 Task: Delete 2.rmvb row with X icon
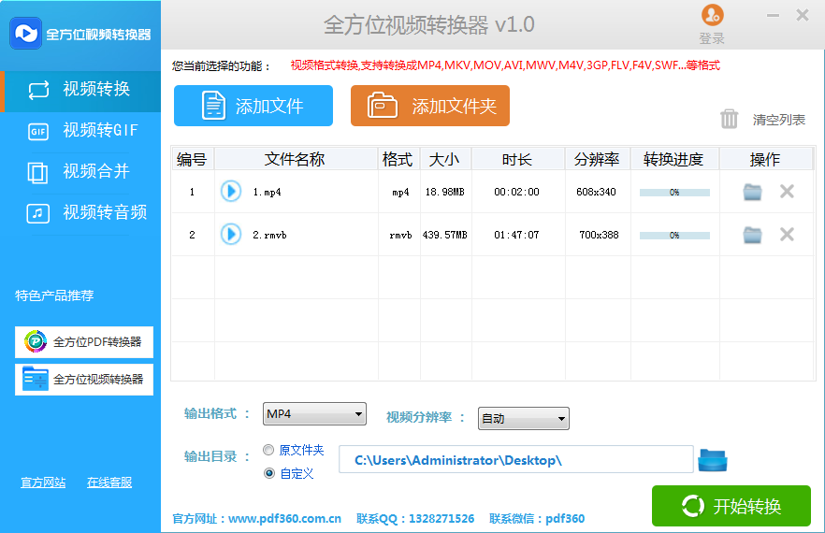[787, 235]
